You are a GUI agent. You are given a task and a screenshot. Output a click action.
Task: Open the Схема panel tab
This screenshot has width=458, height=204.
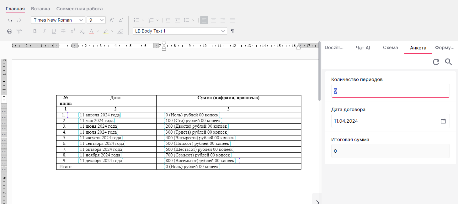pyautogui.click(x=391, y=48)
